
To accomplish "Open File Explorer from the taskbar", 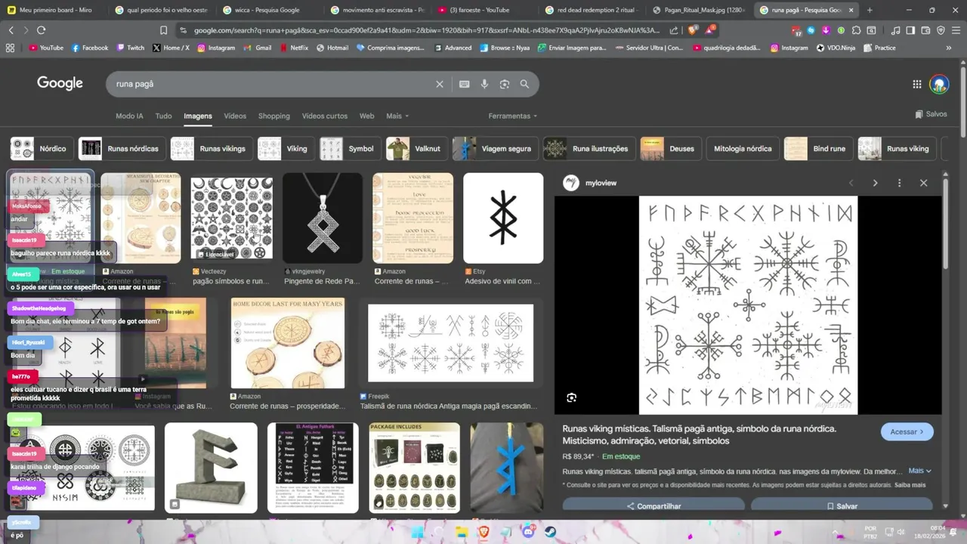I will [x=462, y=532].
